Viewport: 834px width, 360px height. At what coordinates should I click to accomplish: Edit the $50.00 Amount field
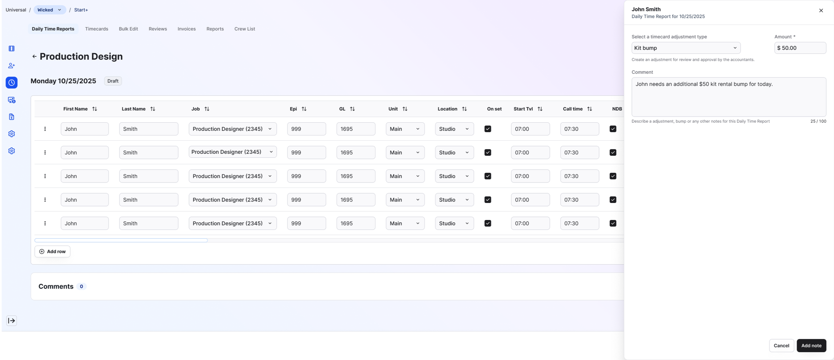pos(800,48)
